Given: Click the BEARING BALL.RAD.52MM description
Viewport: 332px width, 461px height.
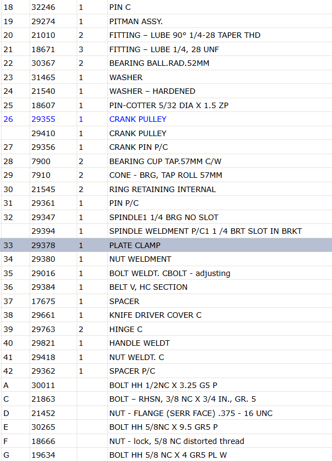Looking at the screenshot, I should pyautogui.click(x=159, y=63).
